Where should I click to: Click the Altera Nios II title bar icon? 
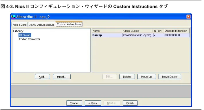click(x=13, y=17)
